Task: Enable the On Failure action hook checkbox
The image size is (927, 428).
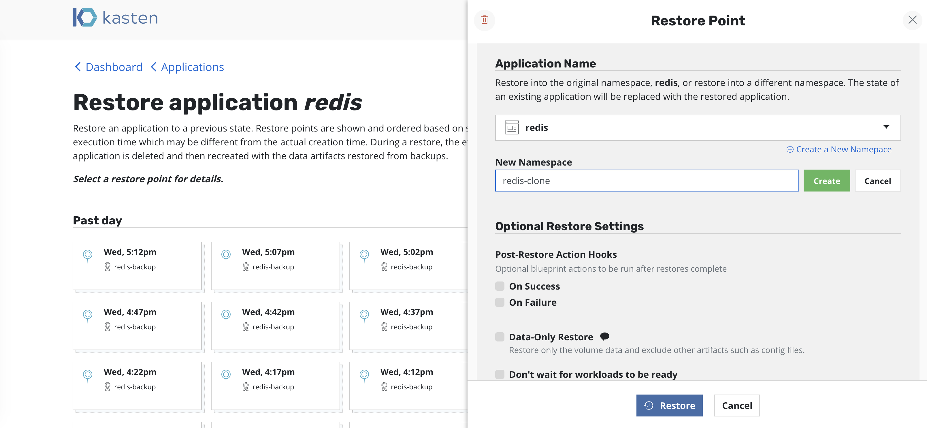Action: [500, 302]
